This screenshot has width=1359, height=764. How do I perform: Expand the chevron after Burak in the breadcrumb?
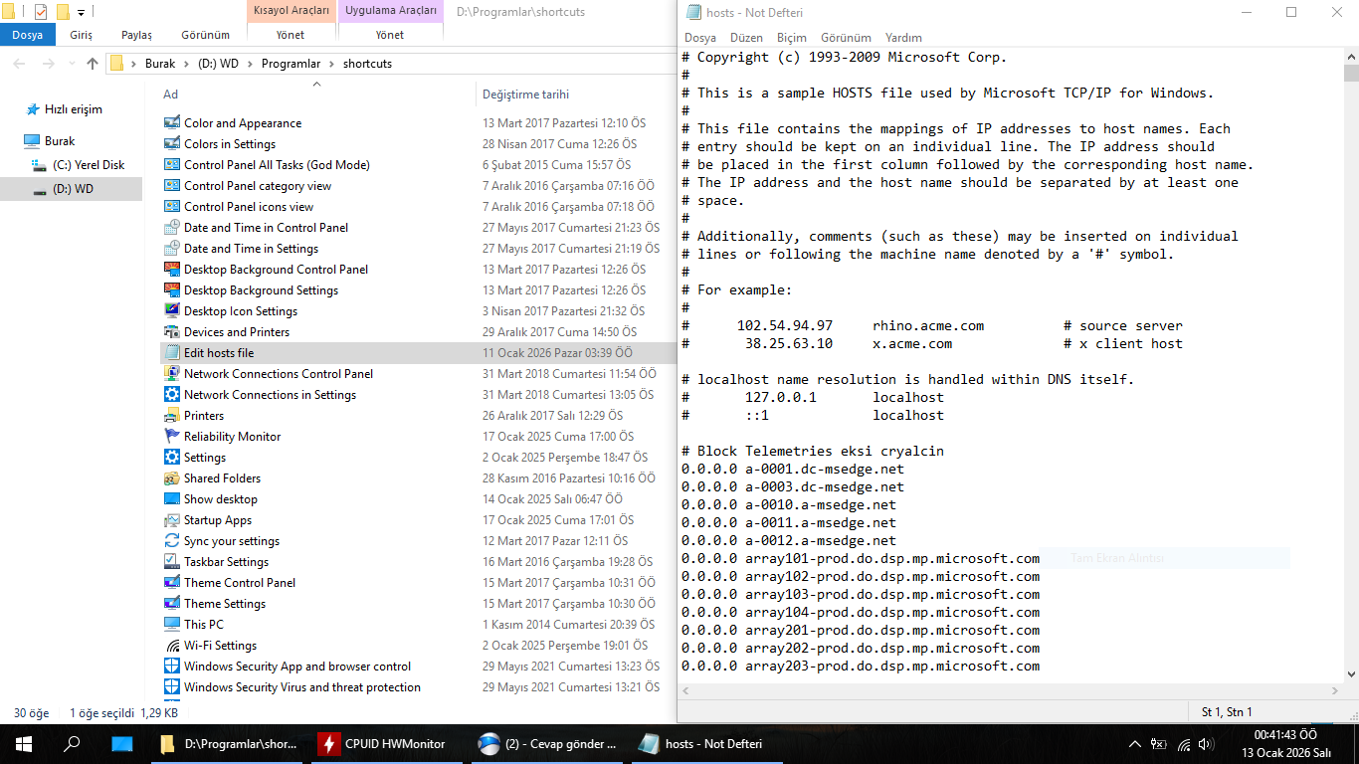184,64
